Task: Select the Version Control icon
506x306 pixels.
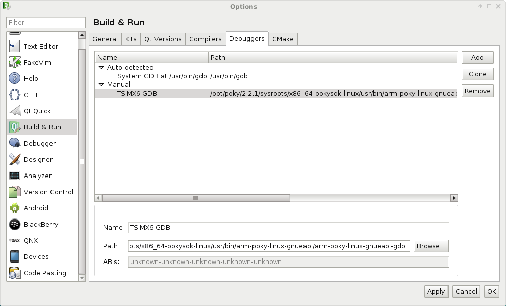Action: (14, 192)
